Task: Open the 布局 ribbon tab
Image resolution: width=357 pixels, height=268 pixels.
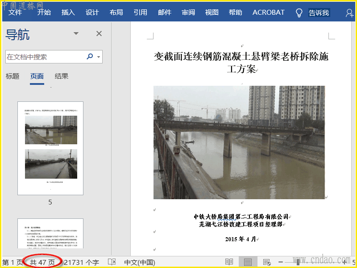Action: pos(116,13)
